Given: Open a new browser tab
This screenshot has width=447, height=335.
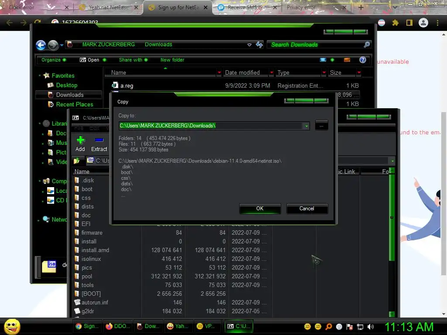Looking at the screenshot, I should [x=361, y=7].
